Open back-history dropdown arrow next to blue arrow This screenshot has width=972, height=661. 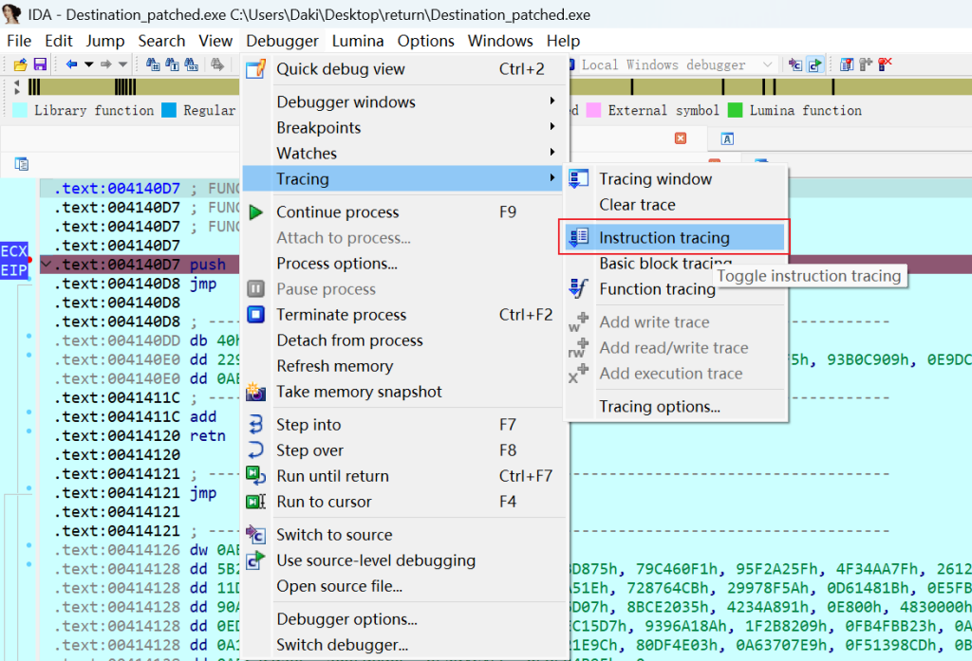88,64
